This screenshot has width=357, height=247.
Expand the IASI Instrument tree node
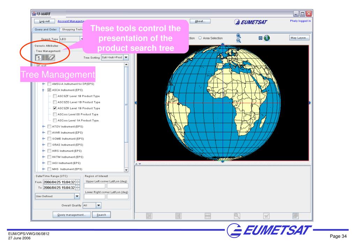[x=44, y=163]
